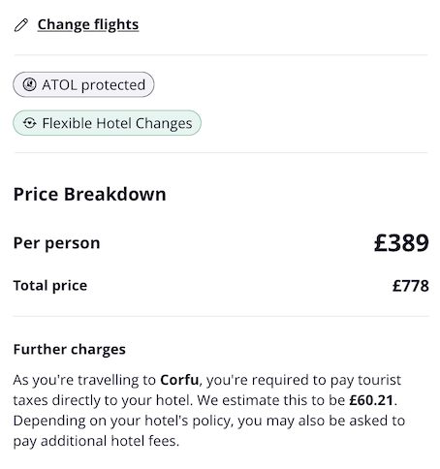440x469 pixels.
Task: Click the Per person label
Action: pyautogui.click(x=56, y=243)
